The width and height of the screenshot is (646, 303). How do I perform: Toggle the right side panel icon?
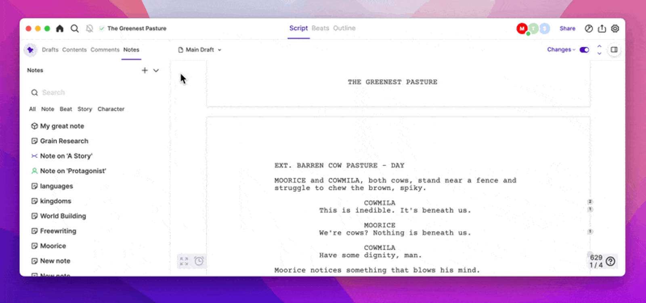pos(614,50)
